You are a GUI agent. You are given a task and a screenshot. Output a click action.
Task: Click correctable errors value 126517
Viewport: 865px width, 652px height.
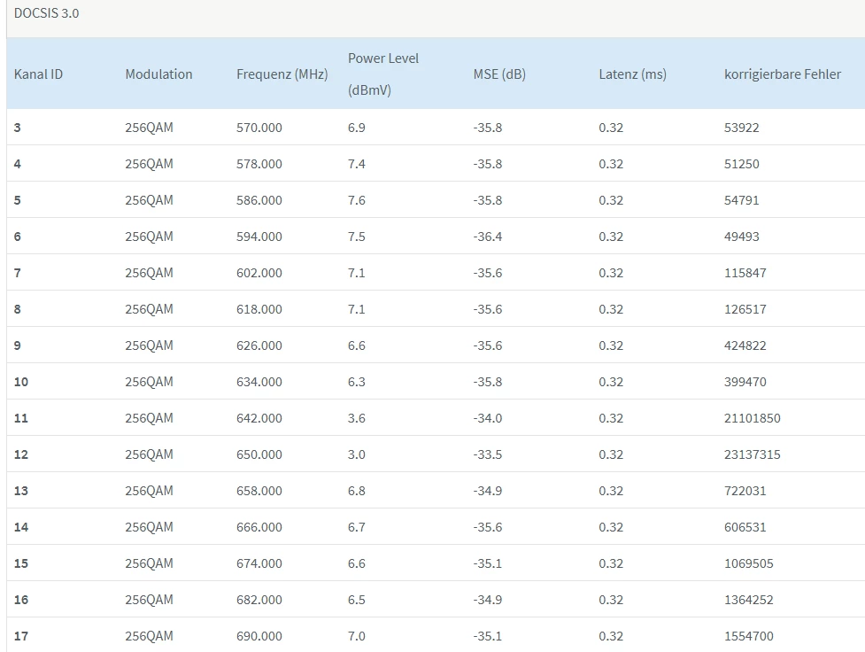[745, 309]
